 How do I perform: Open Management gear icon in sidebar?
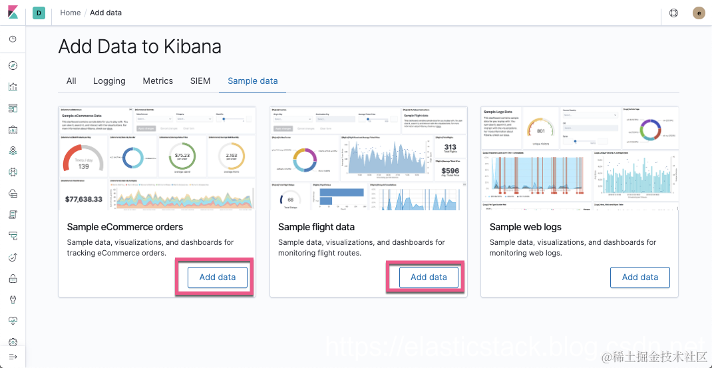coord(13,341)
